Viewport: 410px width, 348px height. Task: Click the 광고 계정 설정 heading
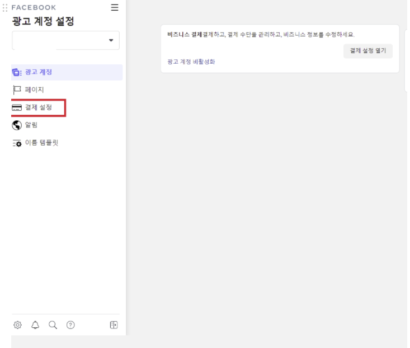(x=43, y=21)
